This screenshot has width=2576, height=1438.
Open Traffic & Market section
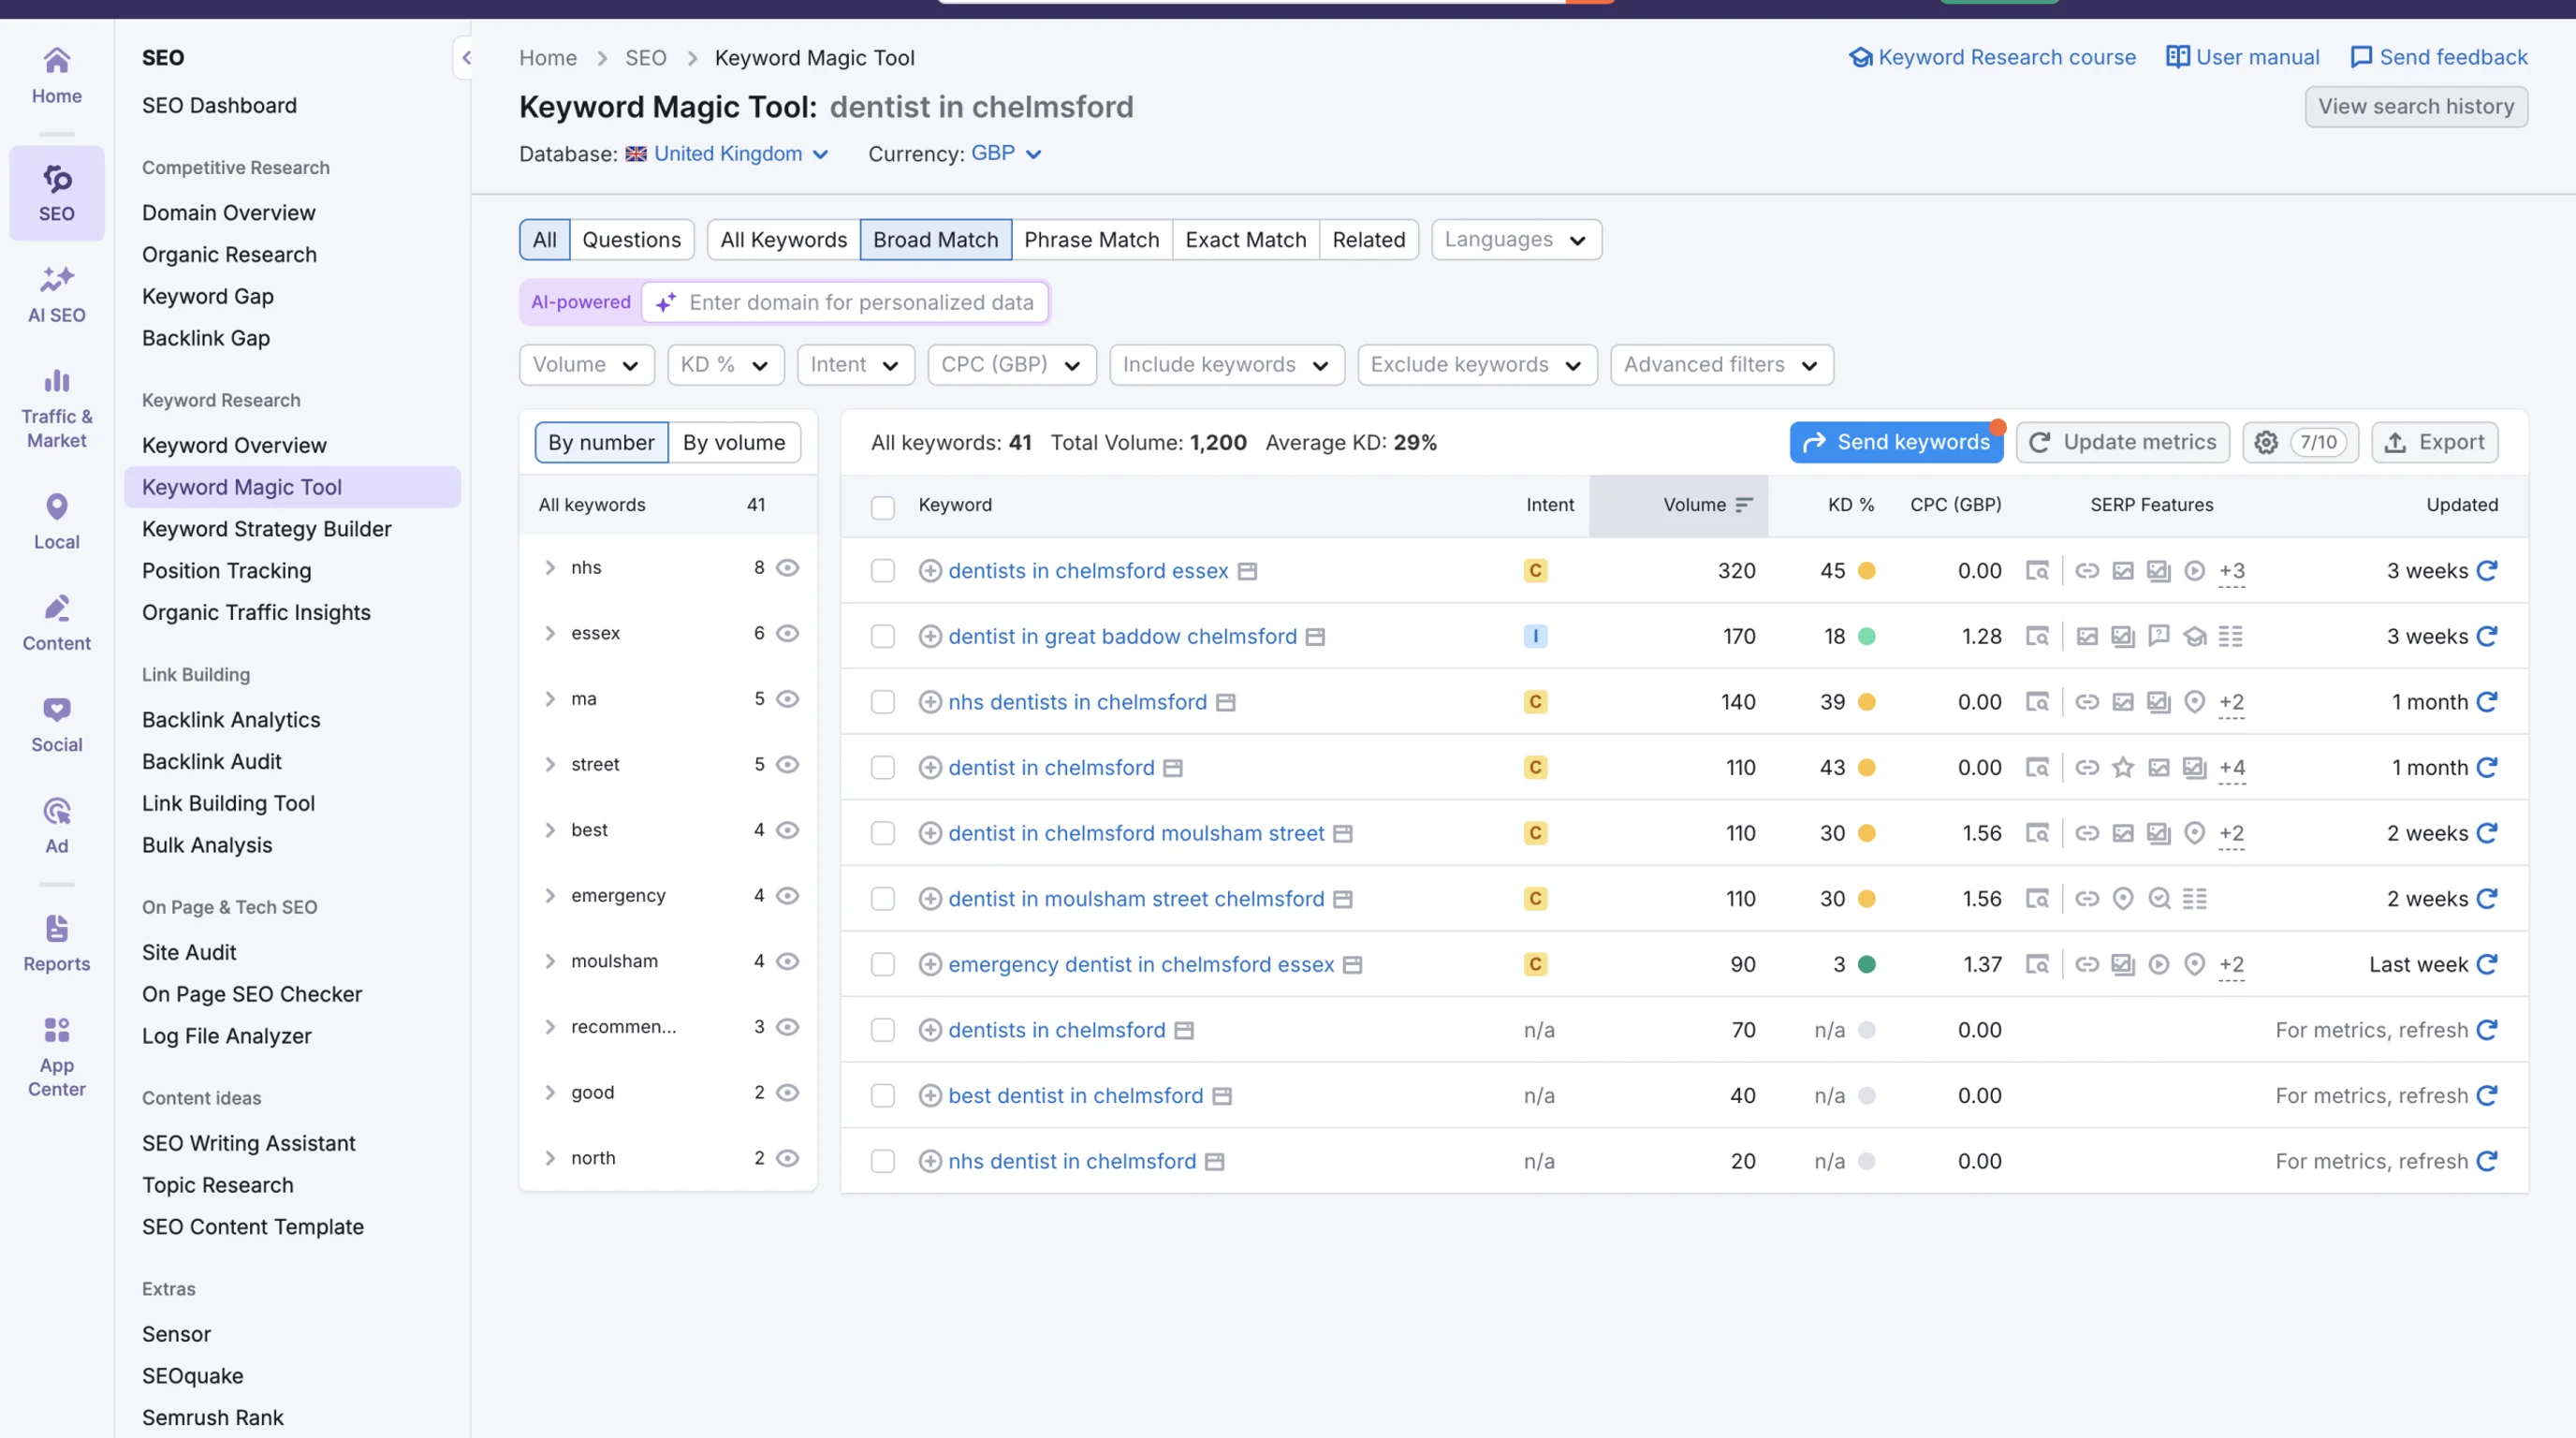(x=56, y=409)
